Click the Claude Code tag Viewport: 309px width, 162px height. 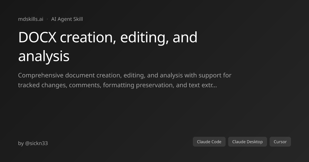point(209,142)
